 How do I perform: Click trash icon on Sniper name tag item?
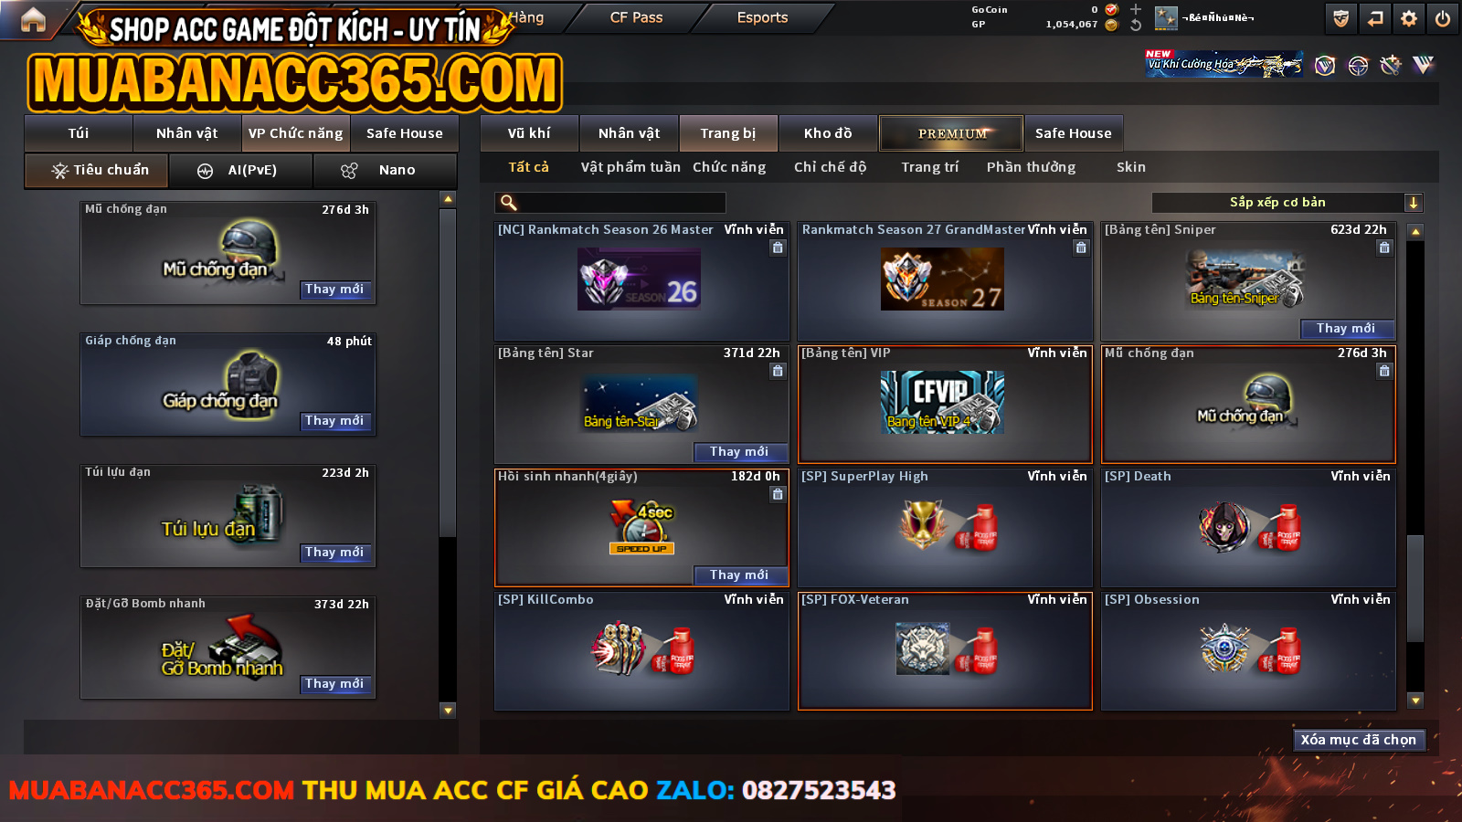1384,248
